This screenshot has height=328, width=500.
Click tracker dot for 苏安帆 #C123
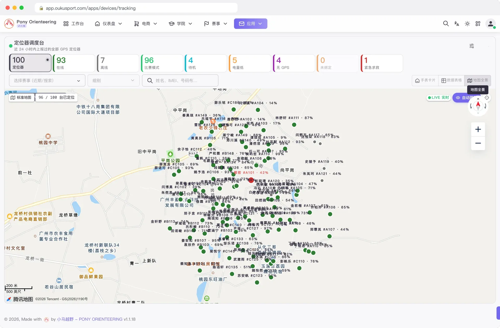pyautogui.click(x=257, y=282)
